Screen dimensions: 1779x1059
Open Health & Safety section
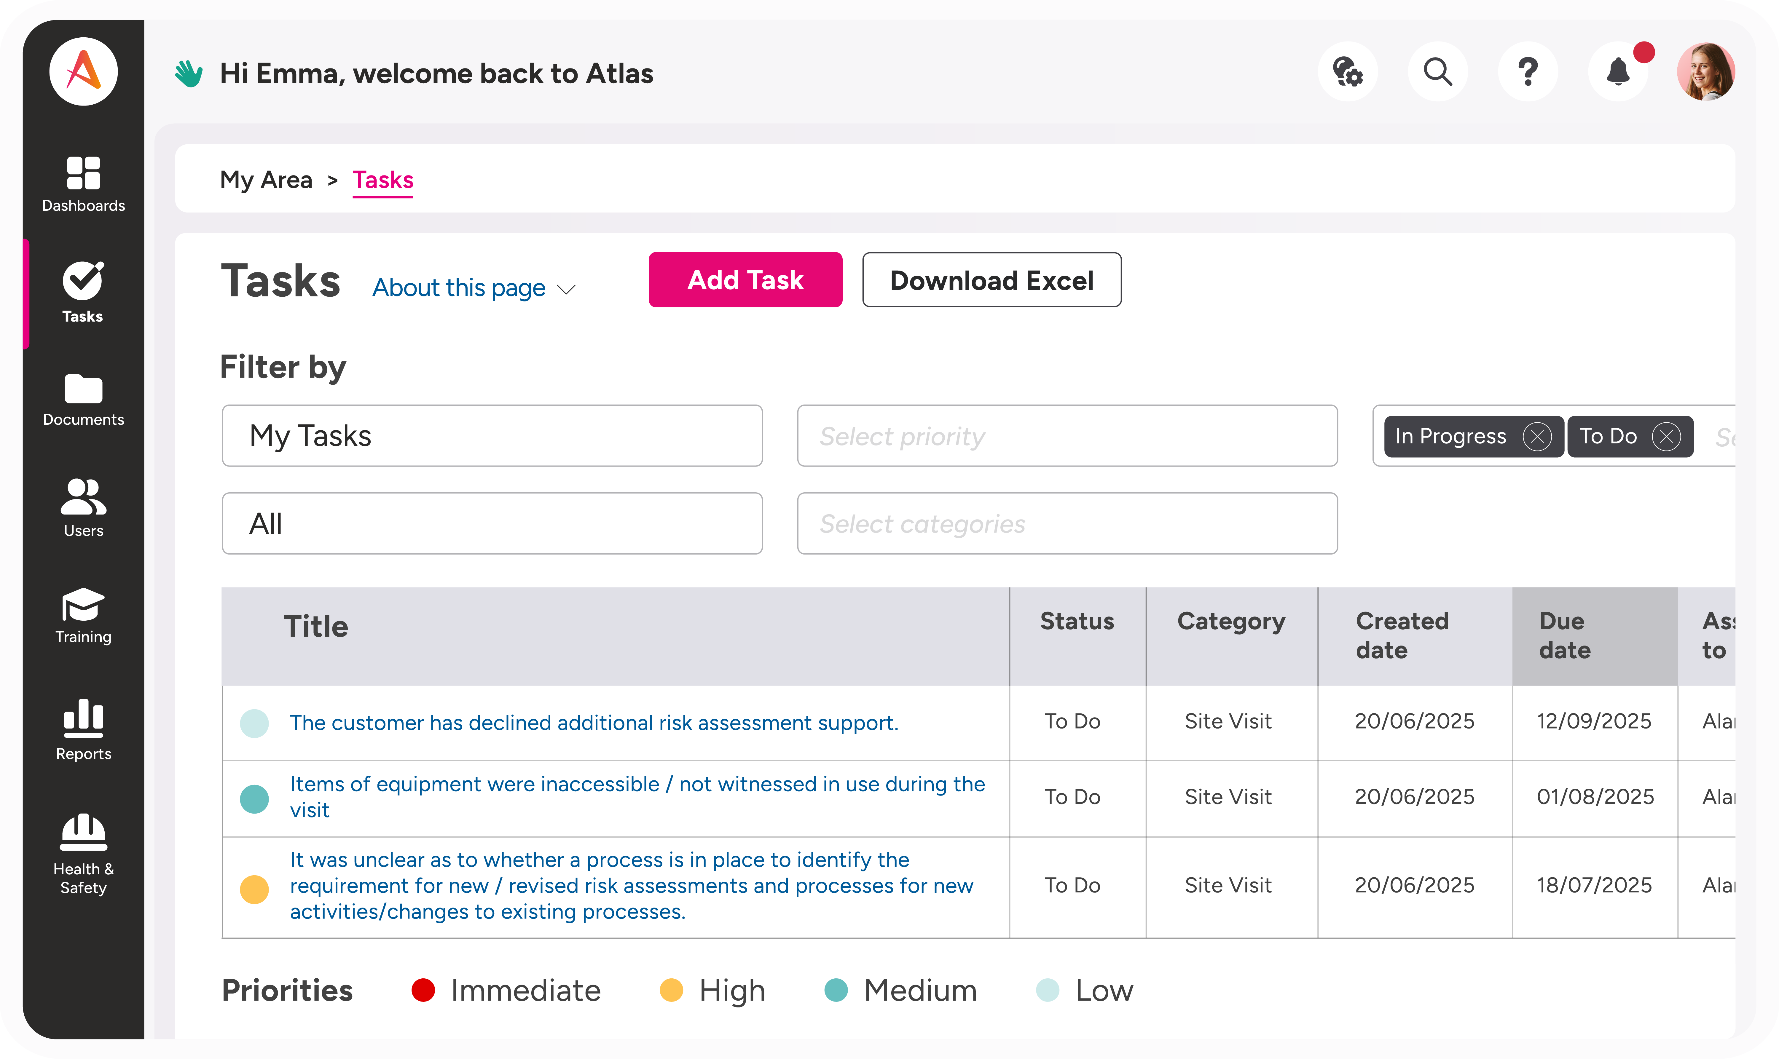(84, 854)
